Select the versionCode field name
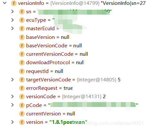The width and height of the screenshot is (146, 129). pos(41,97)
